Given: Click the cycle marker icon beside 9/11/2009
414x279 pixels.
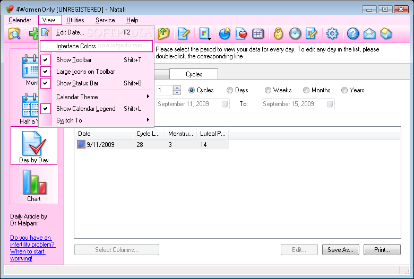Looking at the screenshot, I should click(x=81, y=144).
